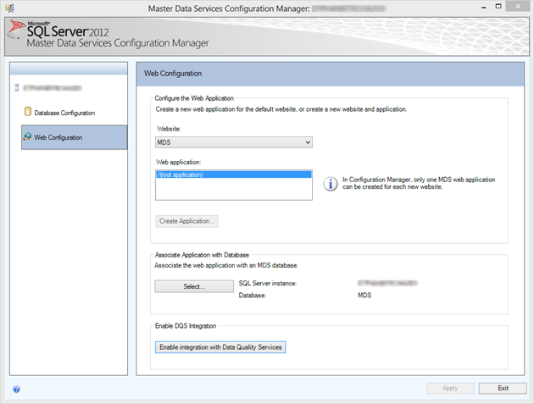Click the help question mark icon
This screenshot has width=534, height=404.
[16, 389]
